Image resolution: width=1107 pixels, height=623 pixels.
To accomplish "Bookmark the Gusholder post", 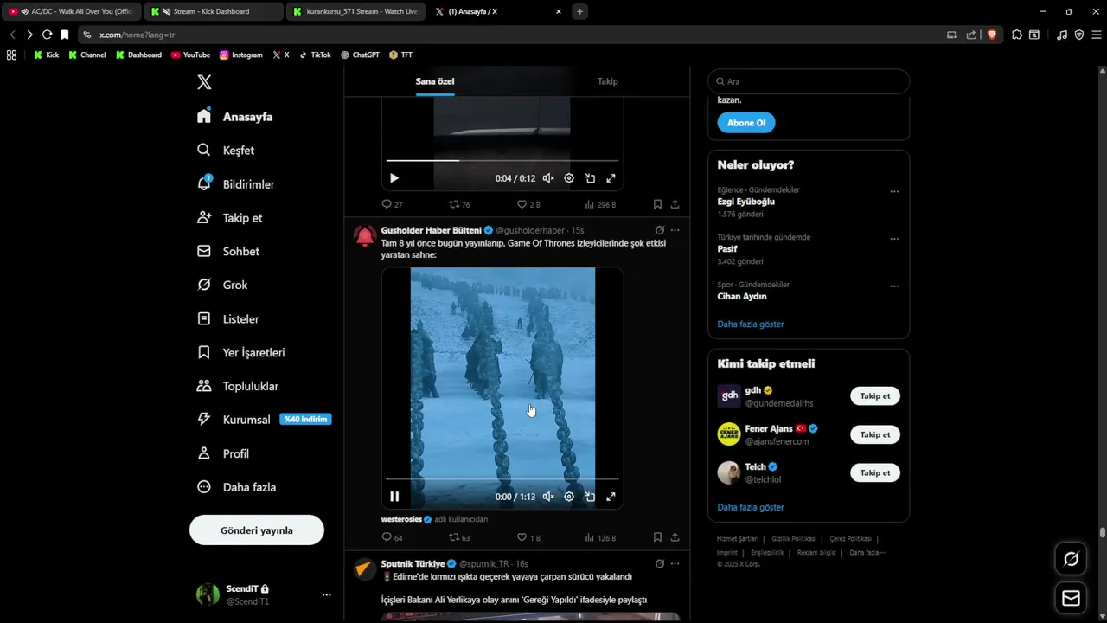I will [x=657, y=537].
